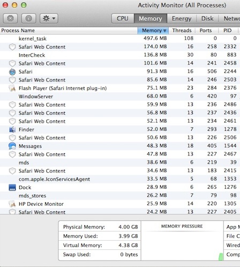The width and height of the screenshot is (240, 267).
Task: Open the Network tab
Action: click(x=229, y=18)
